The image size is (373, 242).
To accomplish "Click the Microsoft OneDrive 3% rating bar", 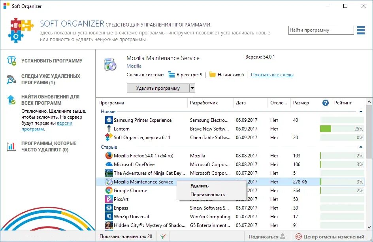I will pos(342,164).
